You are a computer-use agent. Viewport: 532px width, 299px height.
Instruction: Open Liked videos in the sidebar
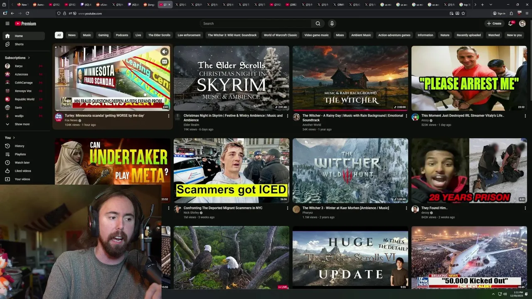24,171
